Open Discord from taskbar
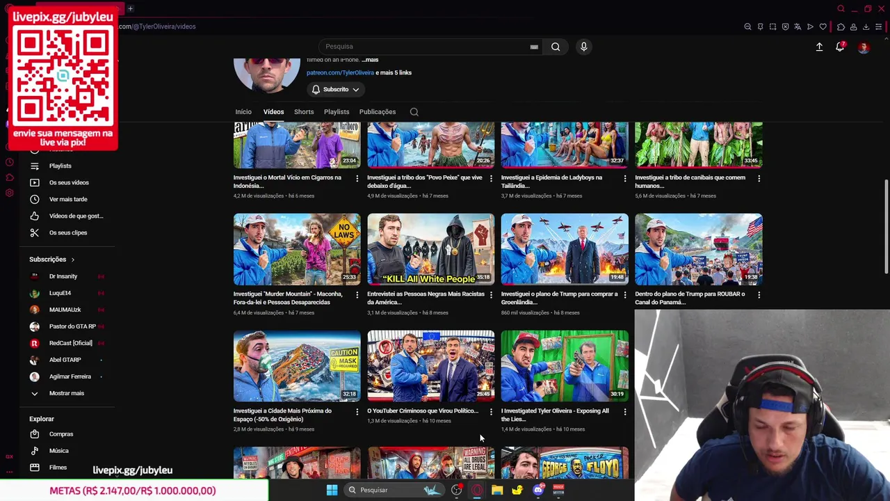The image size is (890, 501). (x=537, y=490)
